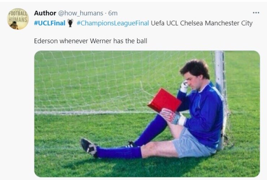Click the red book in the photo
Image resolution: width=267 pixels, height=180 pixels.
(164, 100)
